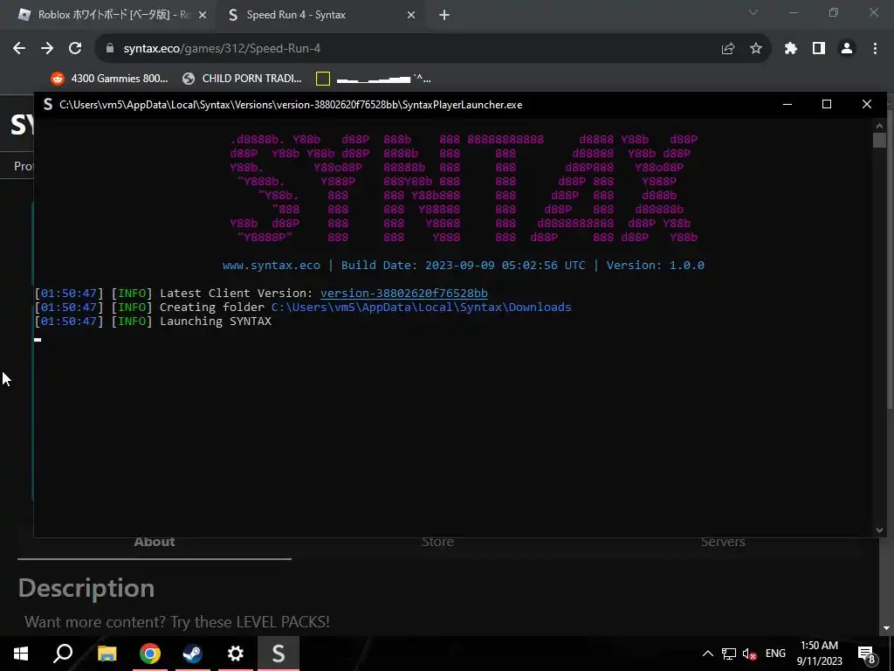Close the SyntaxPlayerLauncher console window
The image size is (894, 671).
(x=867, y=105)
